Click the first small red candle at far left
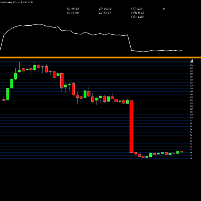This screenshot has height=201, width=201. [4, 100]
